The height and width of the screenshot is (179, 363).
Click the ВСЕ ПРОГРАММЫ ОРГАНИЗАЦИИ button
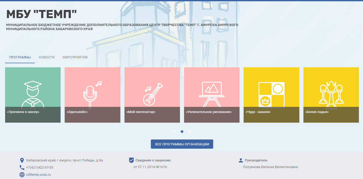coord(182,144)
